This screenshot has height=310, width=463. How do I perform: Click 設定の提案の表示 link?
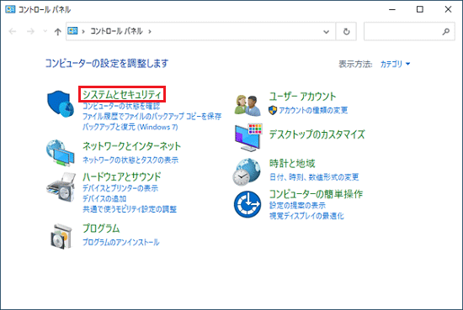tap(297, 205)
